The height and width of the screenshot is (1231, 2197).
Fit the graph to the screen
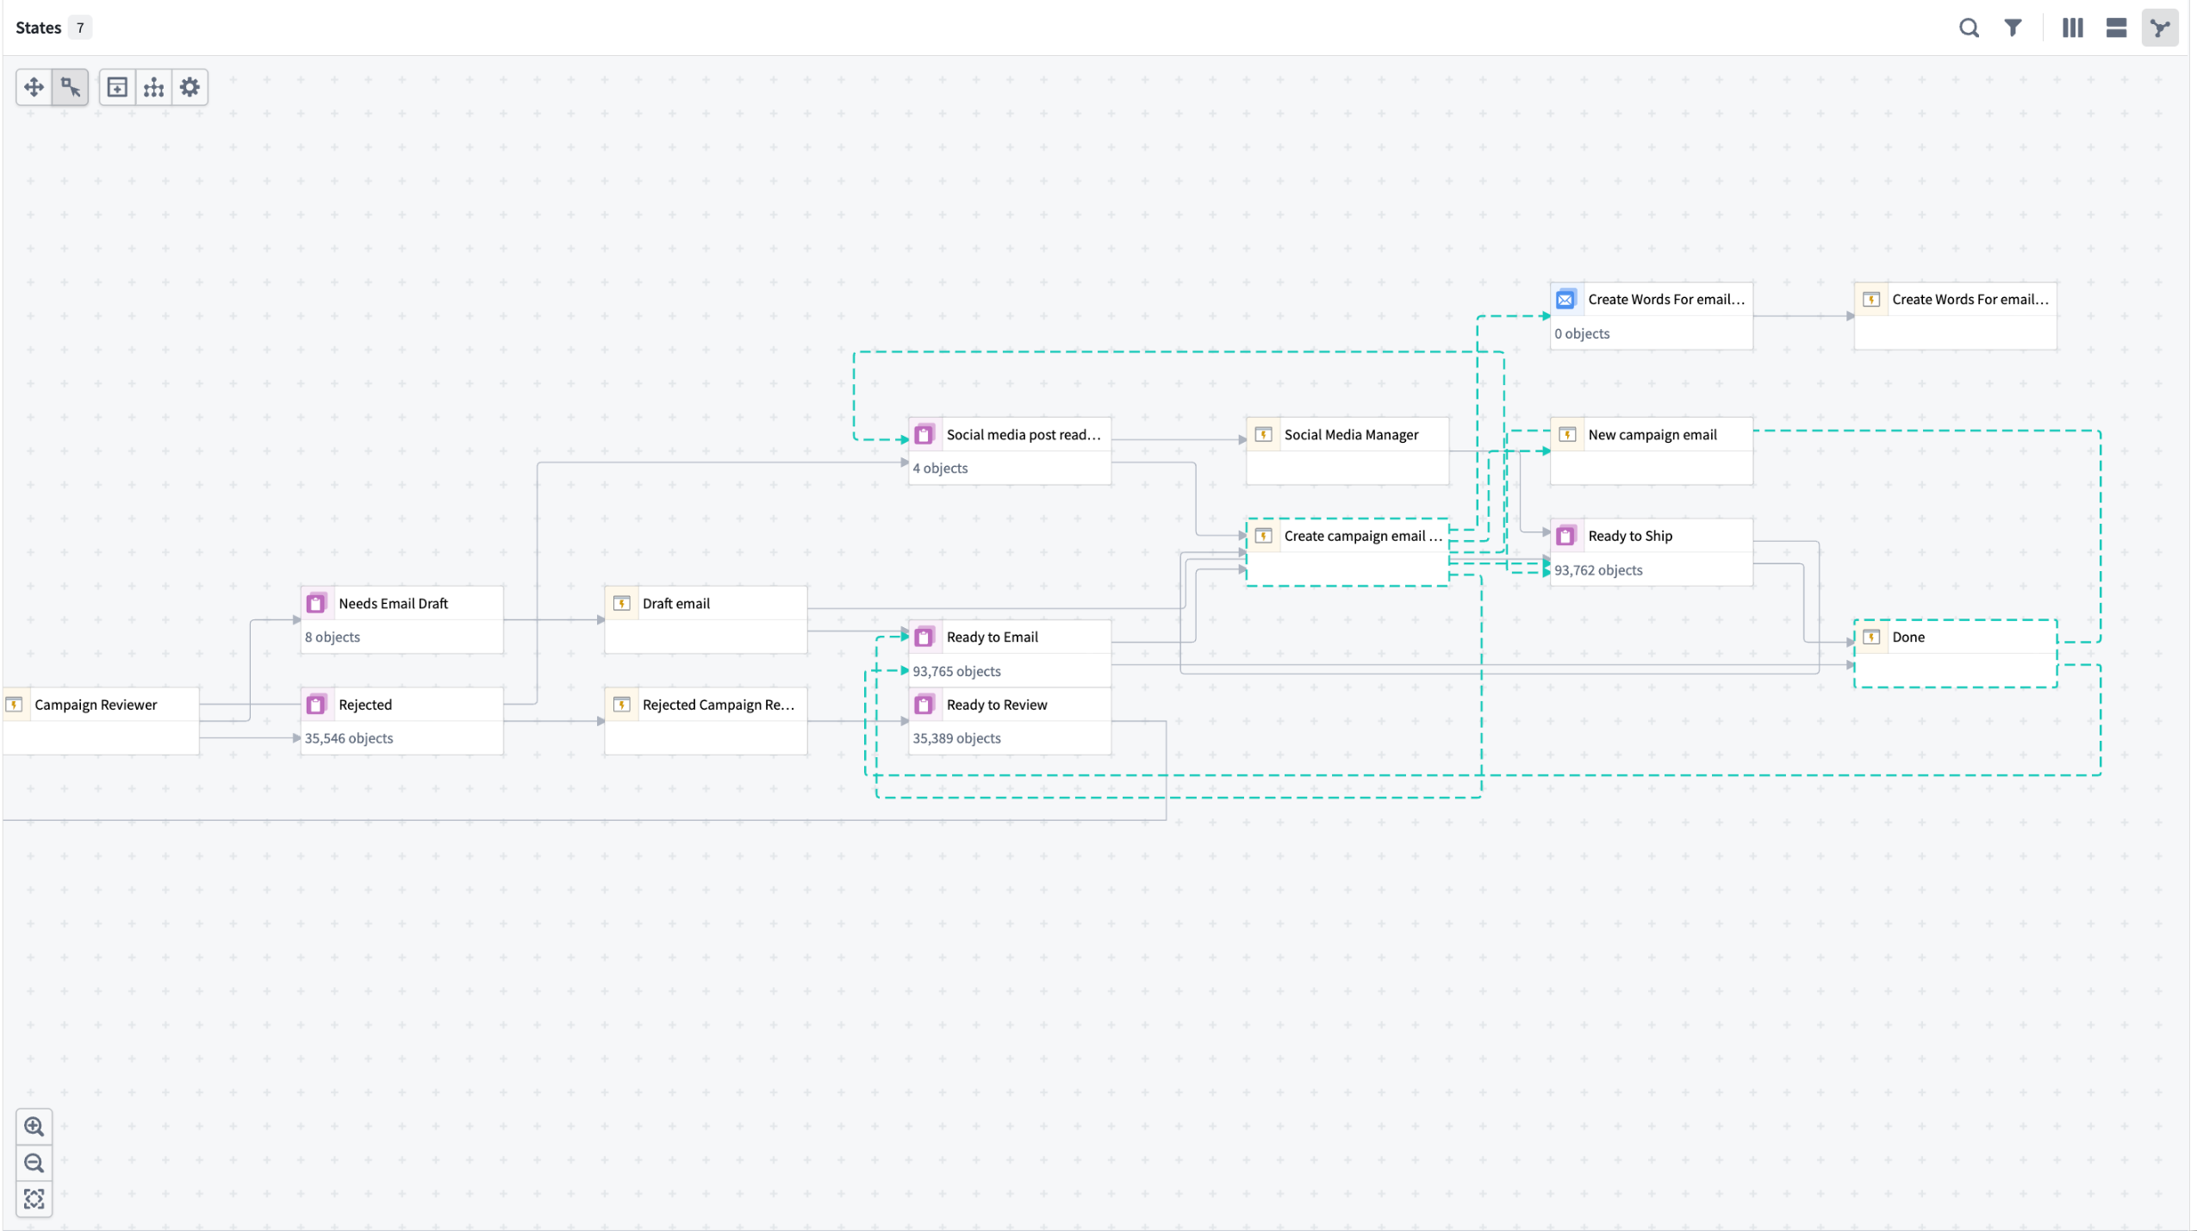tap(34, 1198)
